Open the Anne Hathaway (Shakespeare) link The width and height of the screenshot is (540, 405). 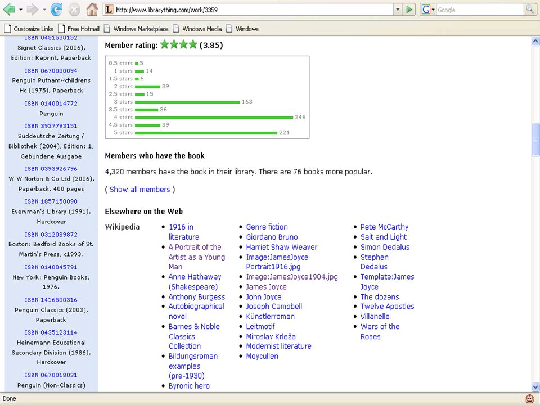[195, 282]
